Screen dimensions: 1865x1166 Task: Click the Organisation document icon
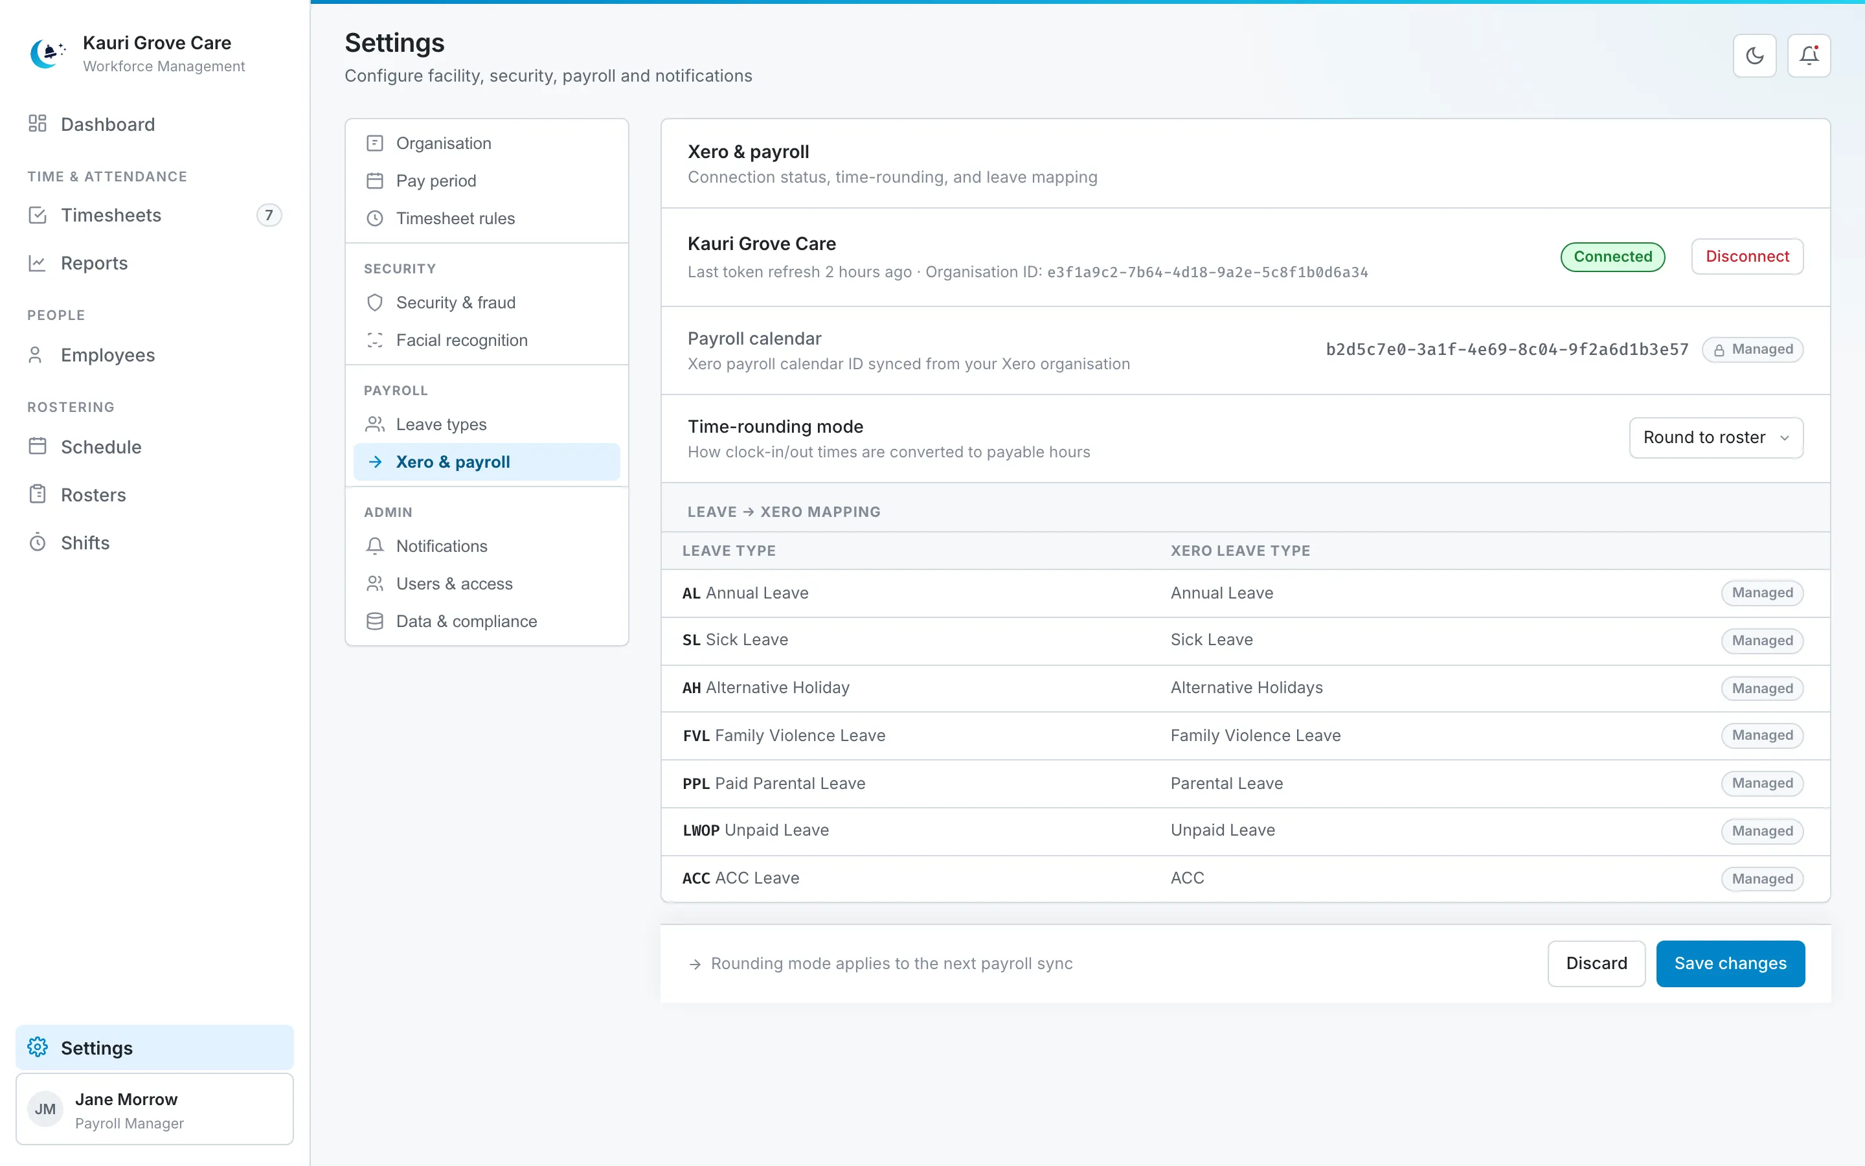point(374,143)
